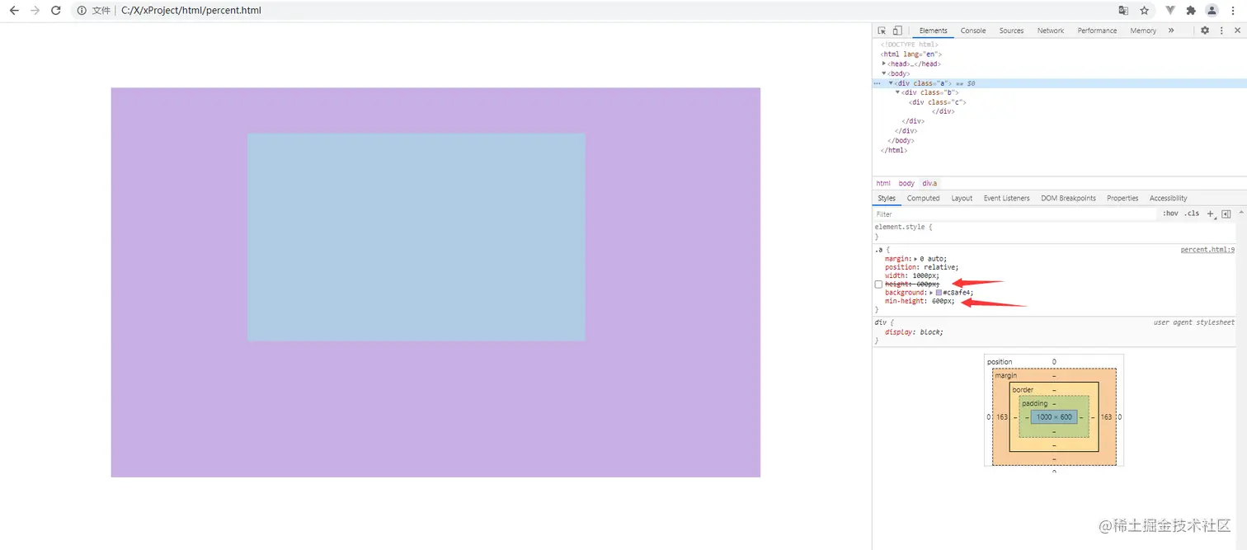Open percent.html:9 stylesheet link
Viewport: 1247px width, 550px height.
[1207, 249]
